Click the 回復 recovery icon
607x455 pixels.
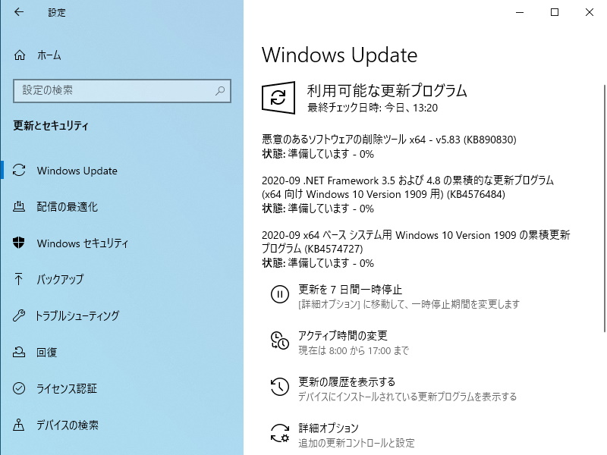pyautogui.click(x=18, y=352)
